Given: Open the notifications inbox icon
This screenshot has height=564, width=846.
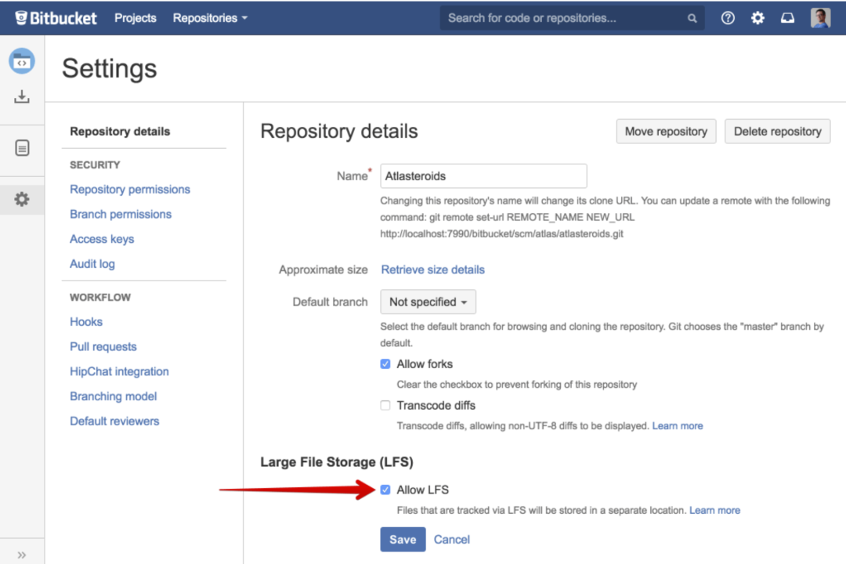Looking at the screenshot, I should click(787, 18).
